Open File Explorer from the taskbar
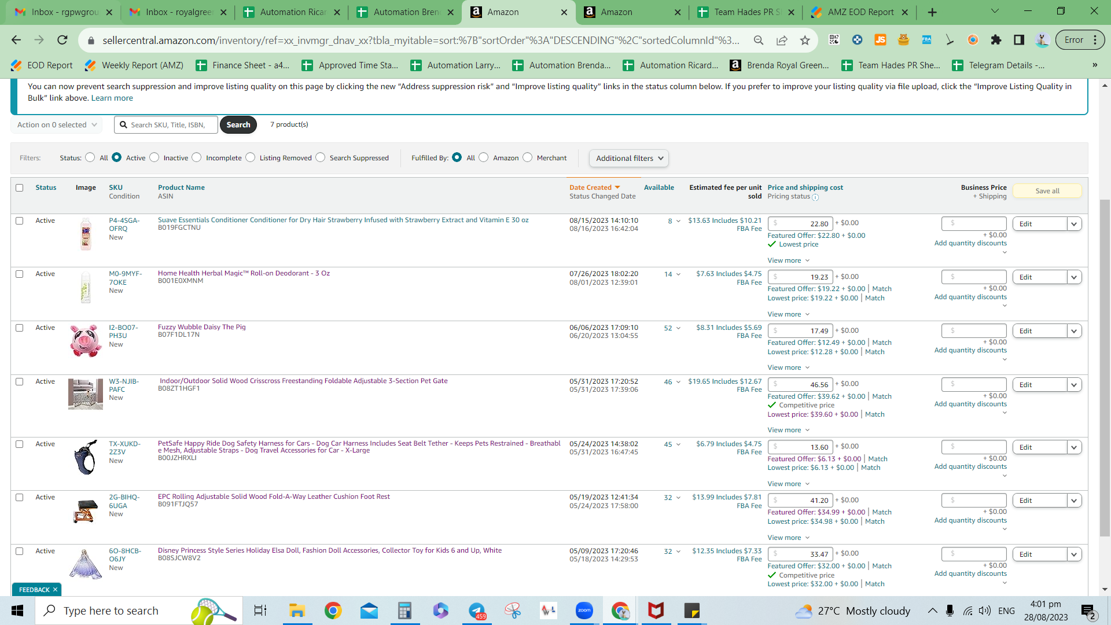This screenshot has width=1111, height=625. 297,611
